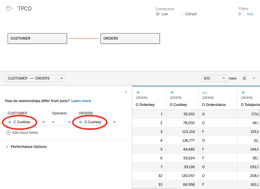This screenshot has width=260, height=189.
Task: Click the Learn more link about relationships
Action: coord(81,101)
